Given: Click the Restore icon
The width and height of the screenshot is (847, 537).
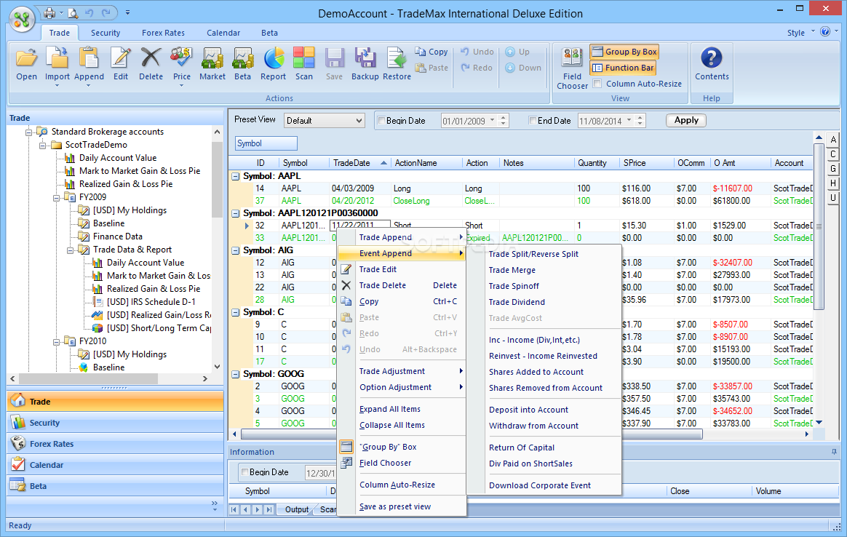Looking at the screenshot, I should pos(397,57).
